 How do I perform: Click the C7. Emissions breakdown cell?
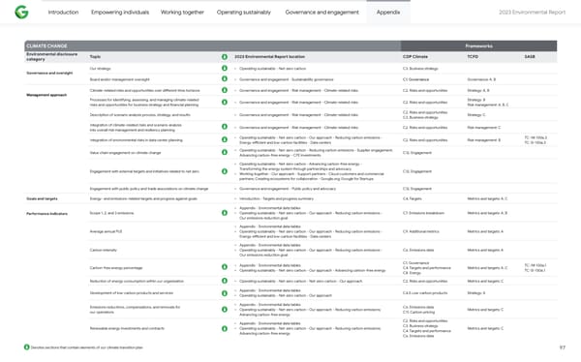coord(423,213)
